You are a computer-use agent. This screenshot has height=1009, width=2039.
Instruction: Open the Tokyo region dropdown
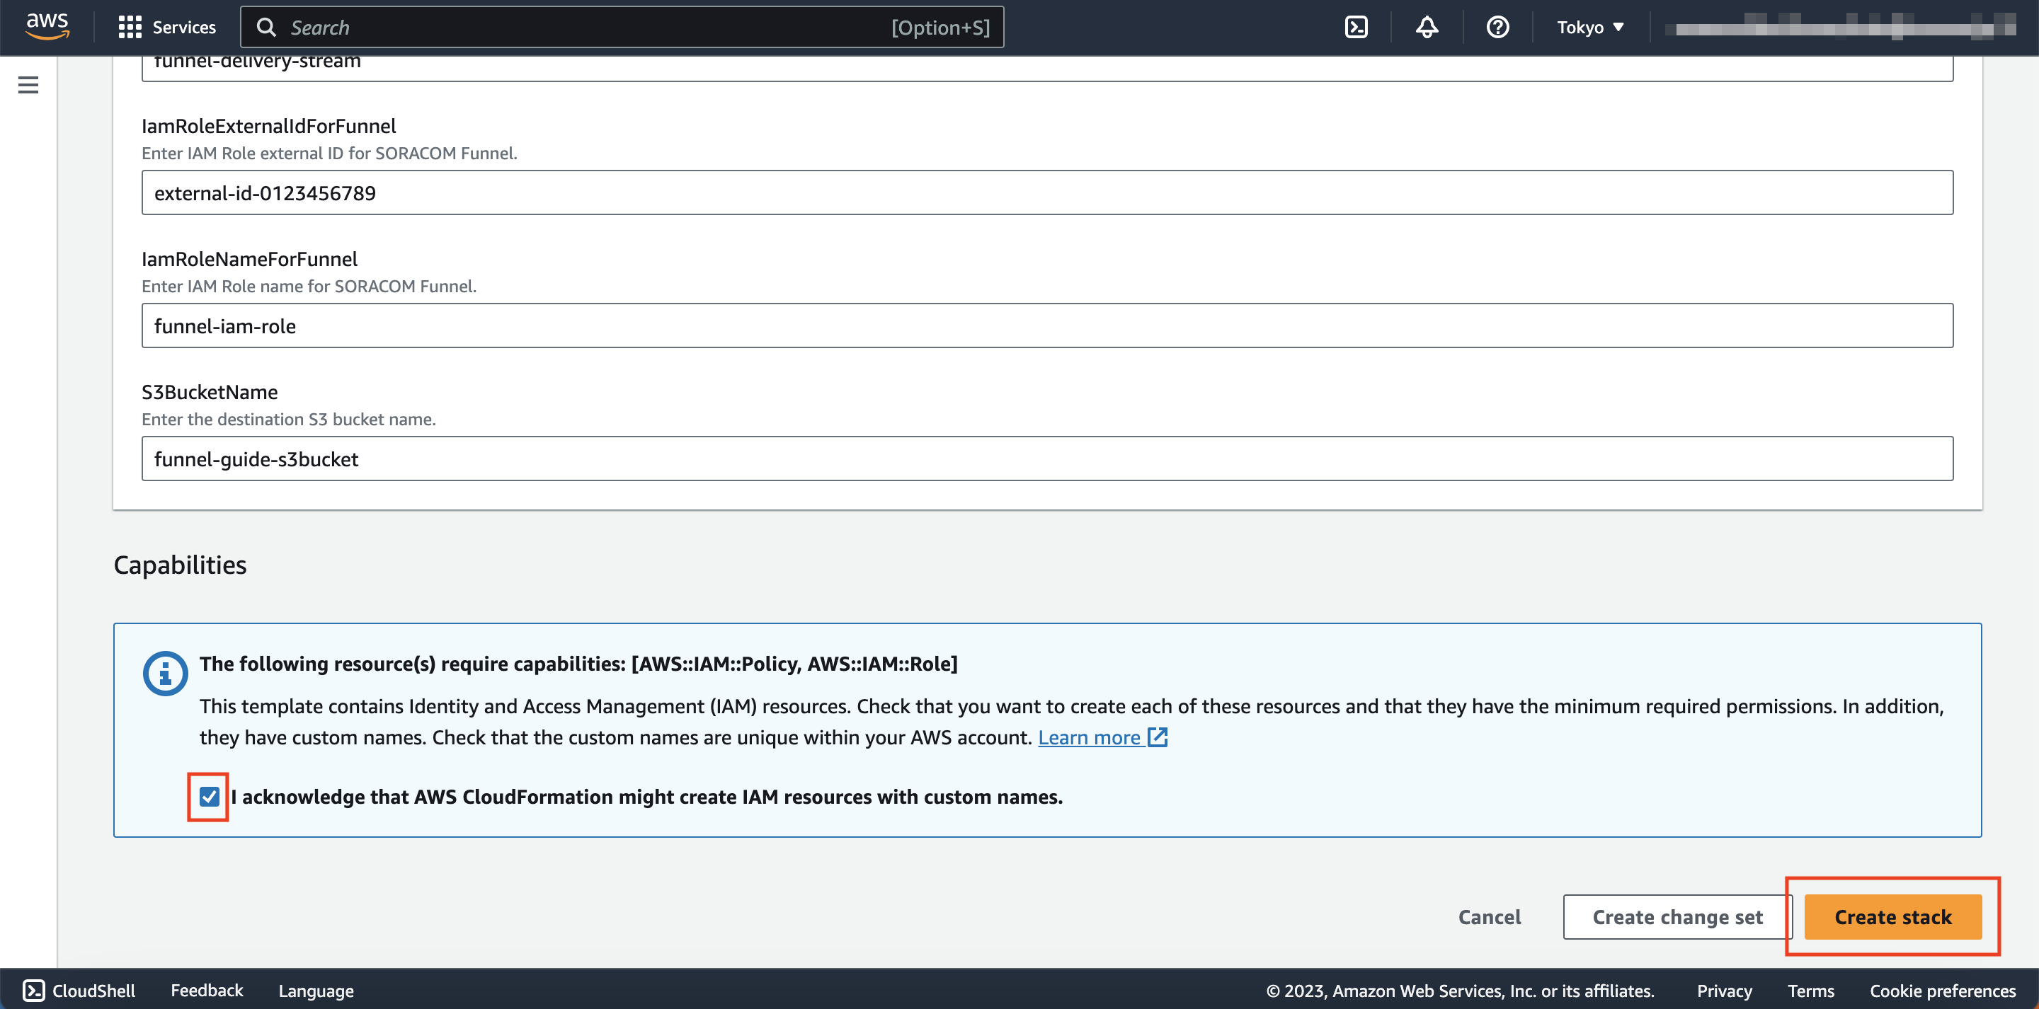[x=1589, y=28]
